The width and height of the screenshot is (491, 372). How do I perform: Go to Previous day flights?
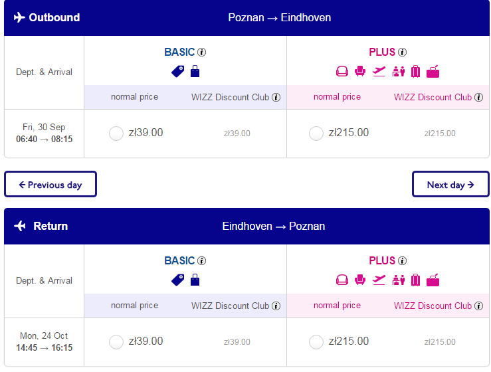tap(50, 184)
